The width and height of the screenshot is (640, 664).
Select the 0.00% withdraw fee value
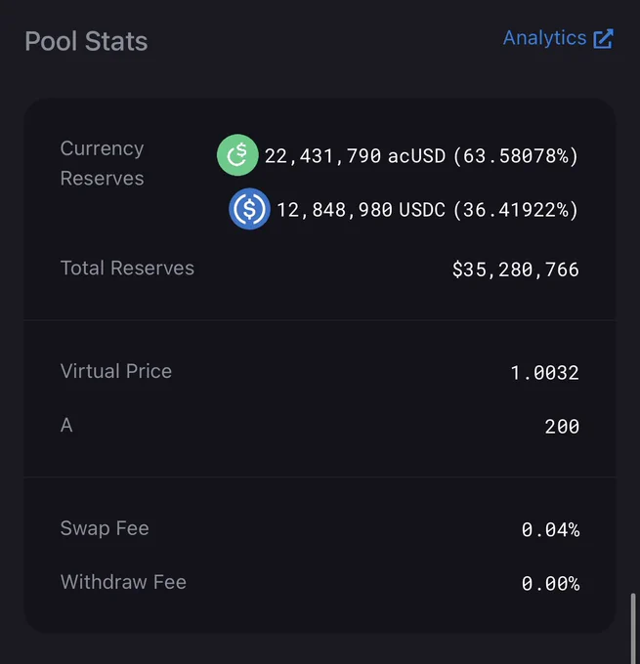click(x=550, y=584)
